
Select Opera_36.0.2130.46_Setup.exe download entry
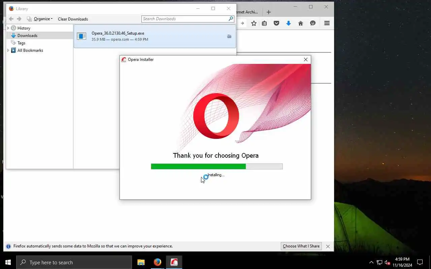click(x=155, y=36)
